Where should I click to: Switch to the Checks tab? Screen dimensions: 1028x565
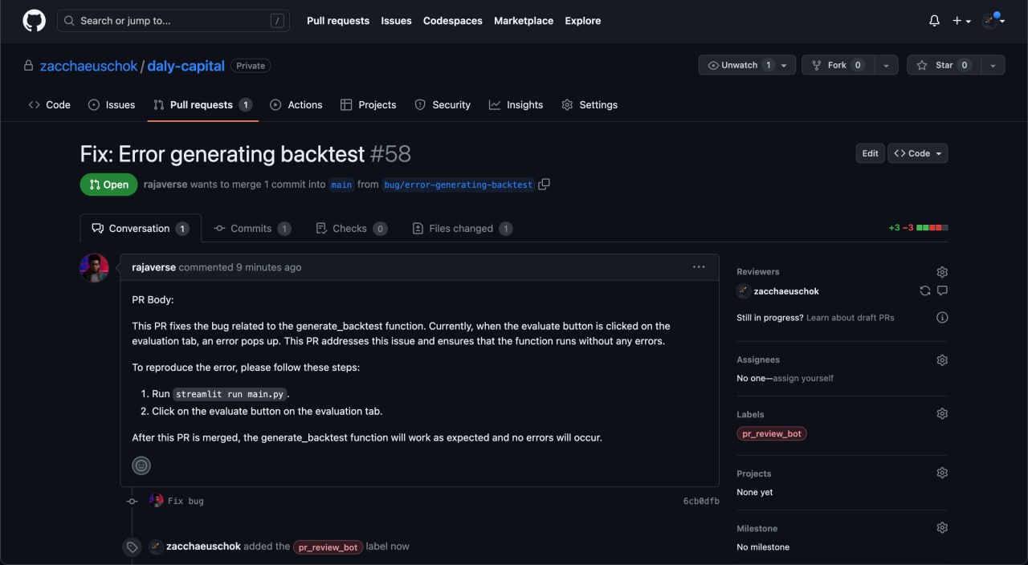pos(352,229)
